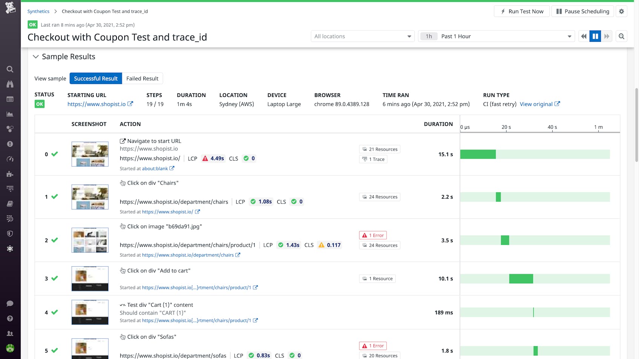Image resolution: width=639 pixels, height=359 pixels.
Task: Collapse the Sample Results section
Action: pyautogui.click(x=36, y=57)
